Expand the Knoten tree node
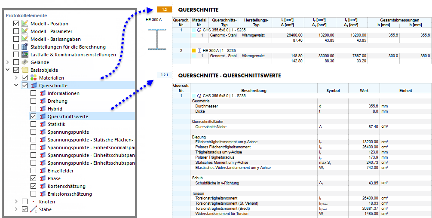The image size is (432, 218). [x=16, y=202]
